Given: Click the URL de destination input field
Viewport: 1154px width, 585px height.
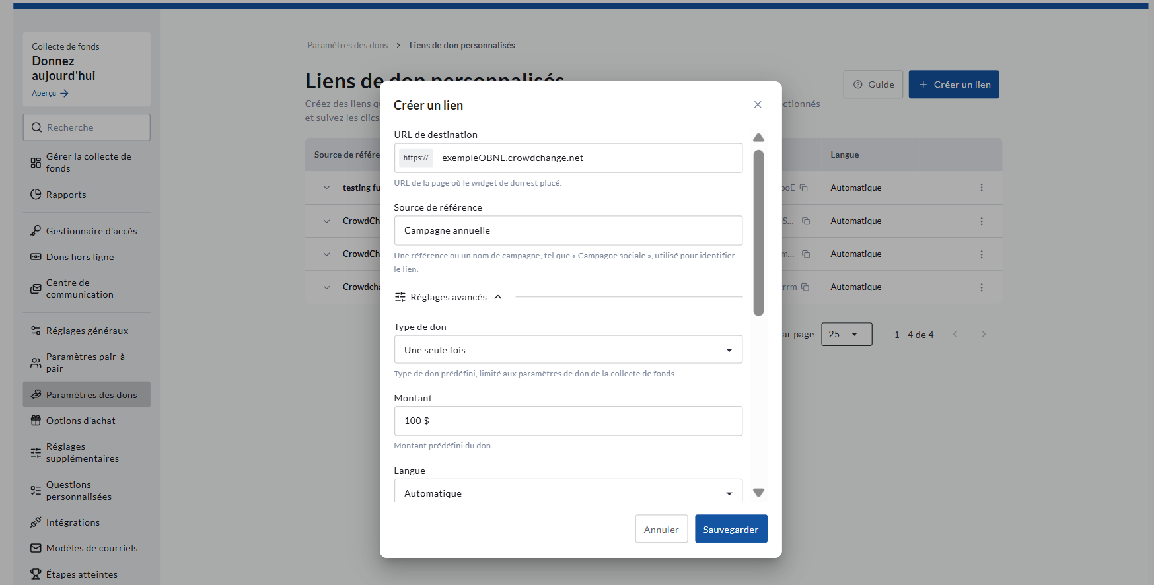Looking at the screenshot, I should click(x=568, y=158).
